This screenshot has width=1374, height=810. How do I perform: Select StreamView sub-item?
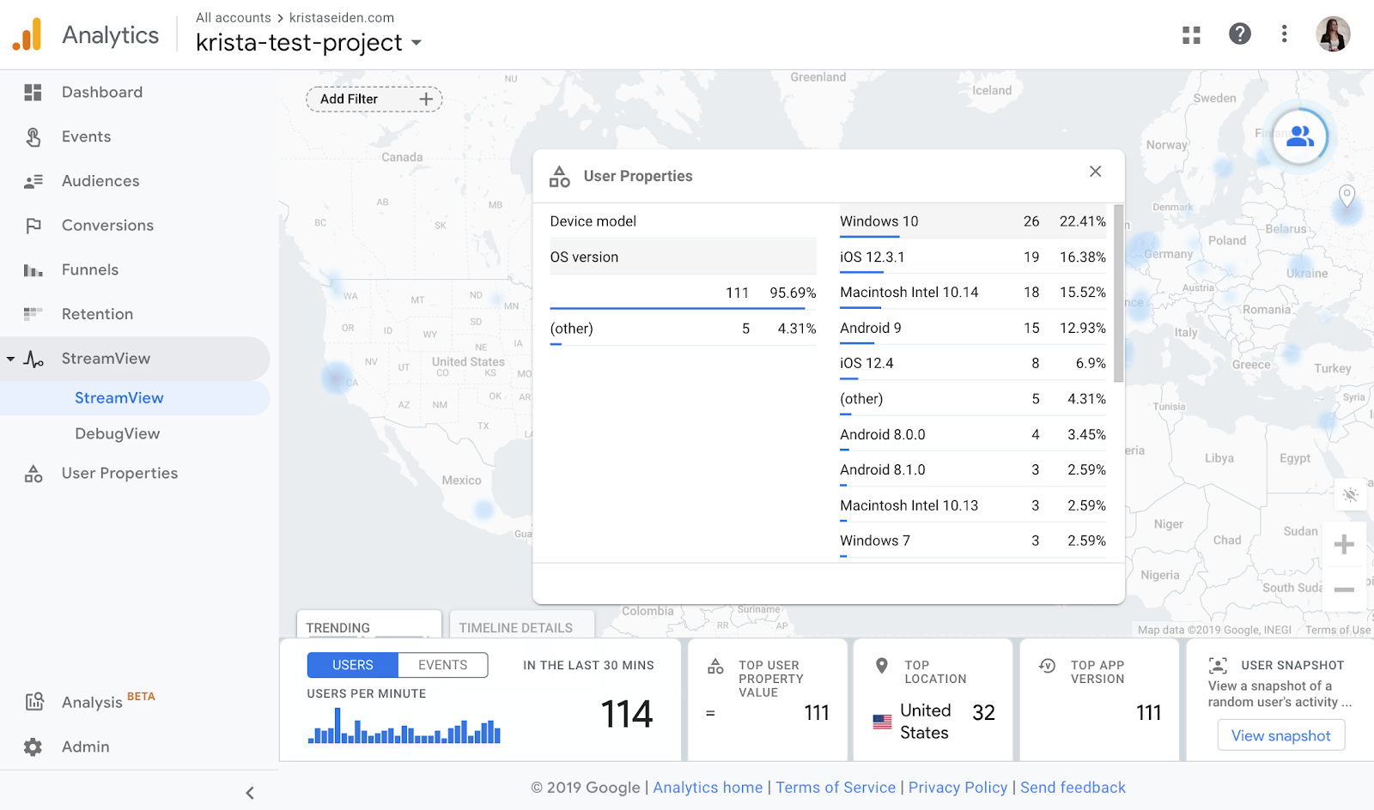(119, 398)
